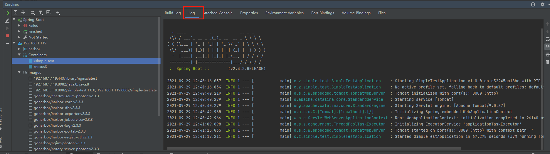Select goharbor/harbor-registryctl:v2.3.3 image
Screen dimensions: 550x154
click(63, 137)
